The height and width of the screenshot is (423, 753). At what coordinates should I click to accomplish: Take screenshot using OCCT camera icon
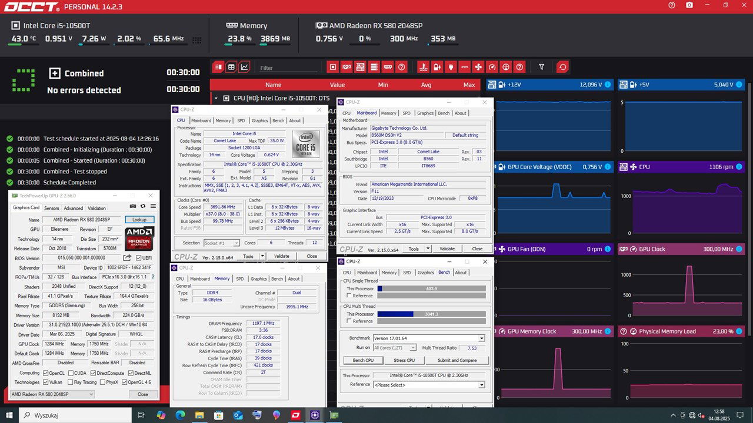689,5
